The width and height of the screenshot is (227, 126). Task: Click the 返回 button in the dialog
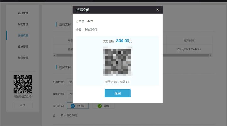pos(117,93)
